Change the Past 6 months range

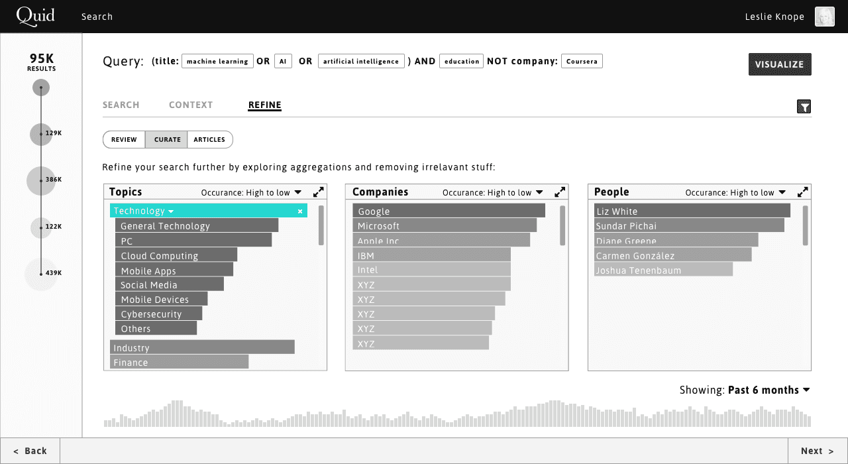coord(768,390)
